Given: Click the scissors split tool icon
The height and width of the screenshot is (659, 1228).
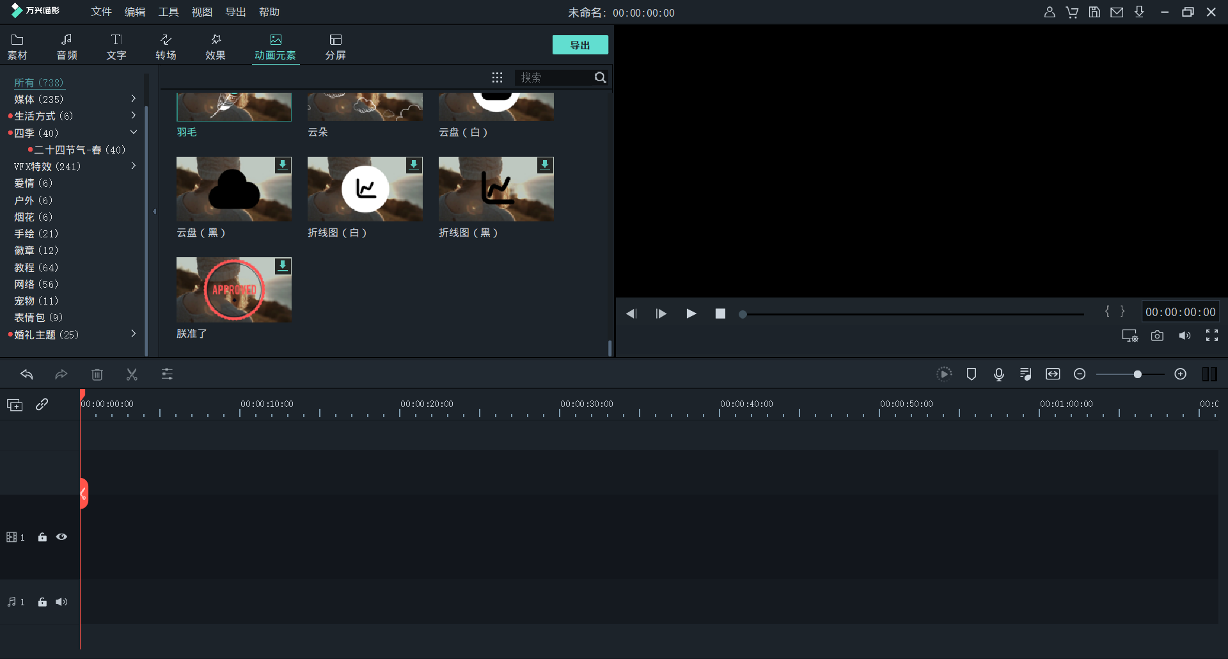Looking at the screenshot, I should tap(132, 374).
